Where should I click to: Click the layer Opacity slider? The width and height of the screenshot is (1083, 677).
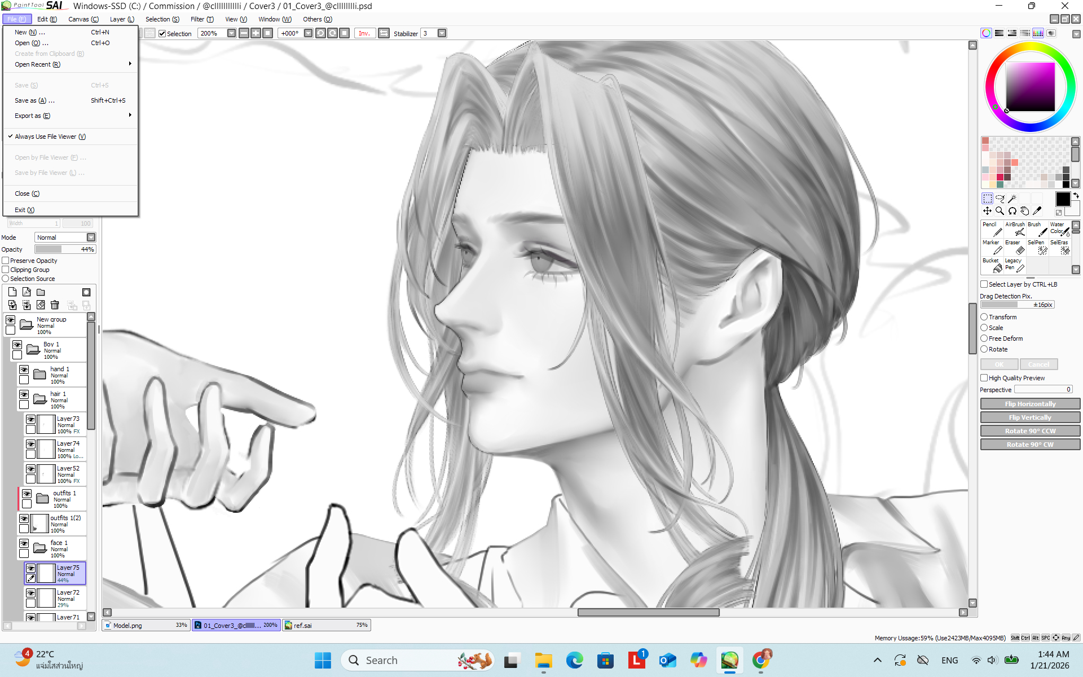pyautogui.click(x=65, y=249)
